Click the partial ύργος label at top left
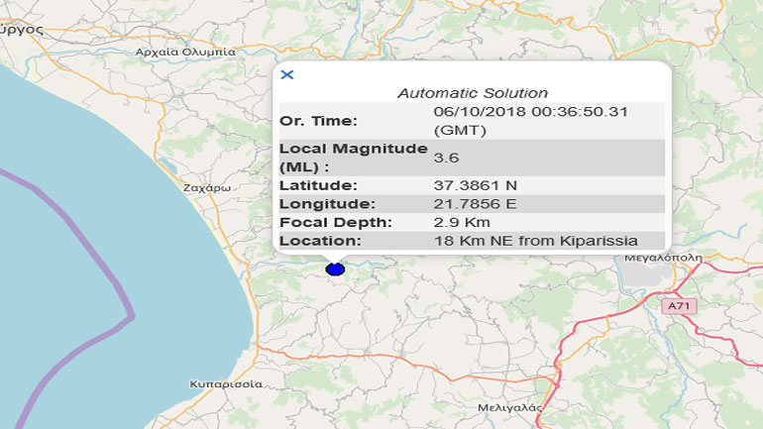This screenshot has width=763, height=429. pos(23,29)
